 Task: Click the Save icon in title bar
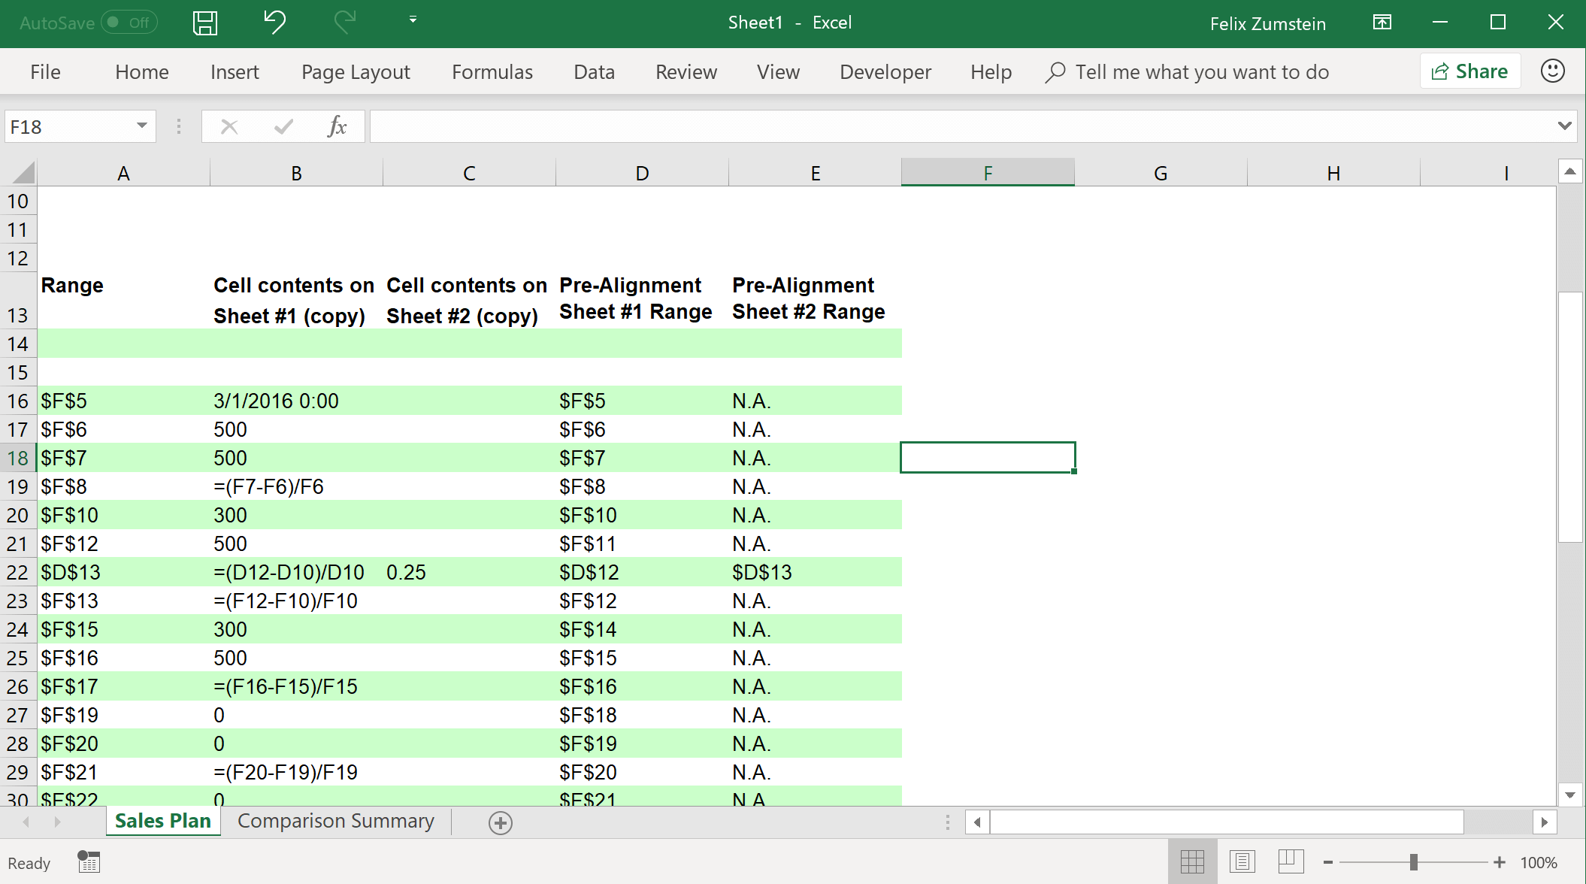(204, 23)
